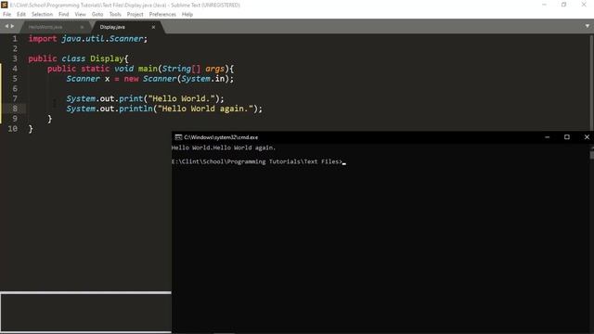Click the Sublime editor vertical scrollbar
The width and height of the screenshot is (594, 334).
click(591, 83)
